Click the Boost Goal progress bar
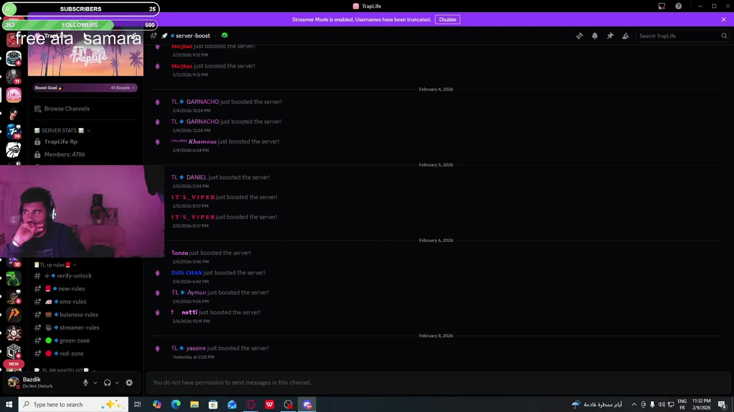The image size is (734, 412). (85, 88)
